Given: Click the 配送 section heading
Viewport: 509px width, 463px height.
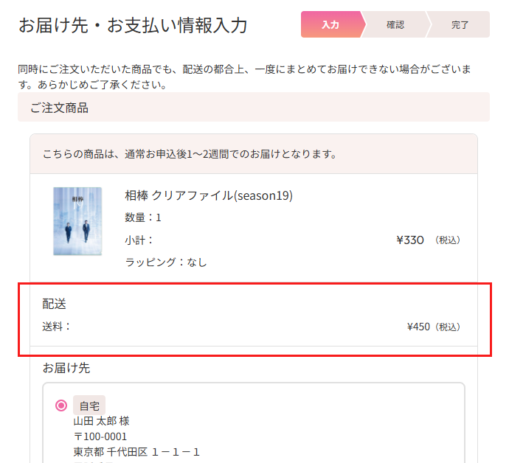Looking at the screenshot, I should click(x=55, y=304).
